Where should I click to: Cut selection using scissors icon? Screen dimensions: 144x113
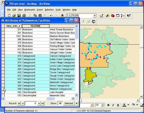click(30, 15)
